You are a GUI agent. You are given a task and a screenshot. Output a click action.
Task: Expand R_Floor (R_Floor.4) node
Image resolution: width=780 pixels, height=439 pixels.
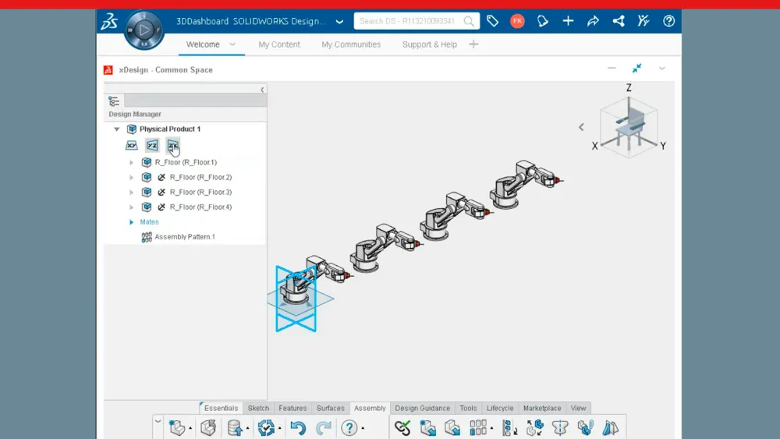[x=131, y=207]
